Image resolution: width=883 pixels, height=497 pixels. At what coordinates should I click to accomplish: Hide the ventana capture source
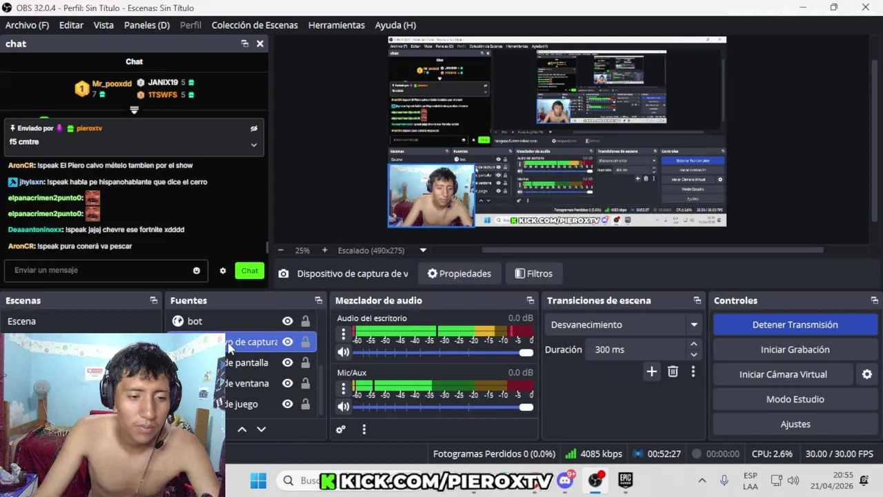[288, 383]
